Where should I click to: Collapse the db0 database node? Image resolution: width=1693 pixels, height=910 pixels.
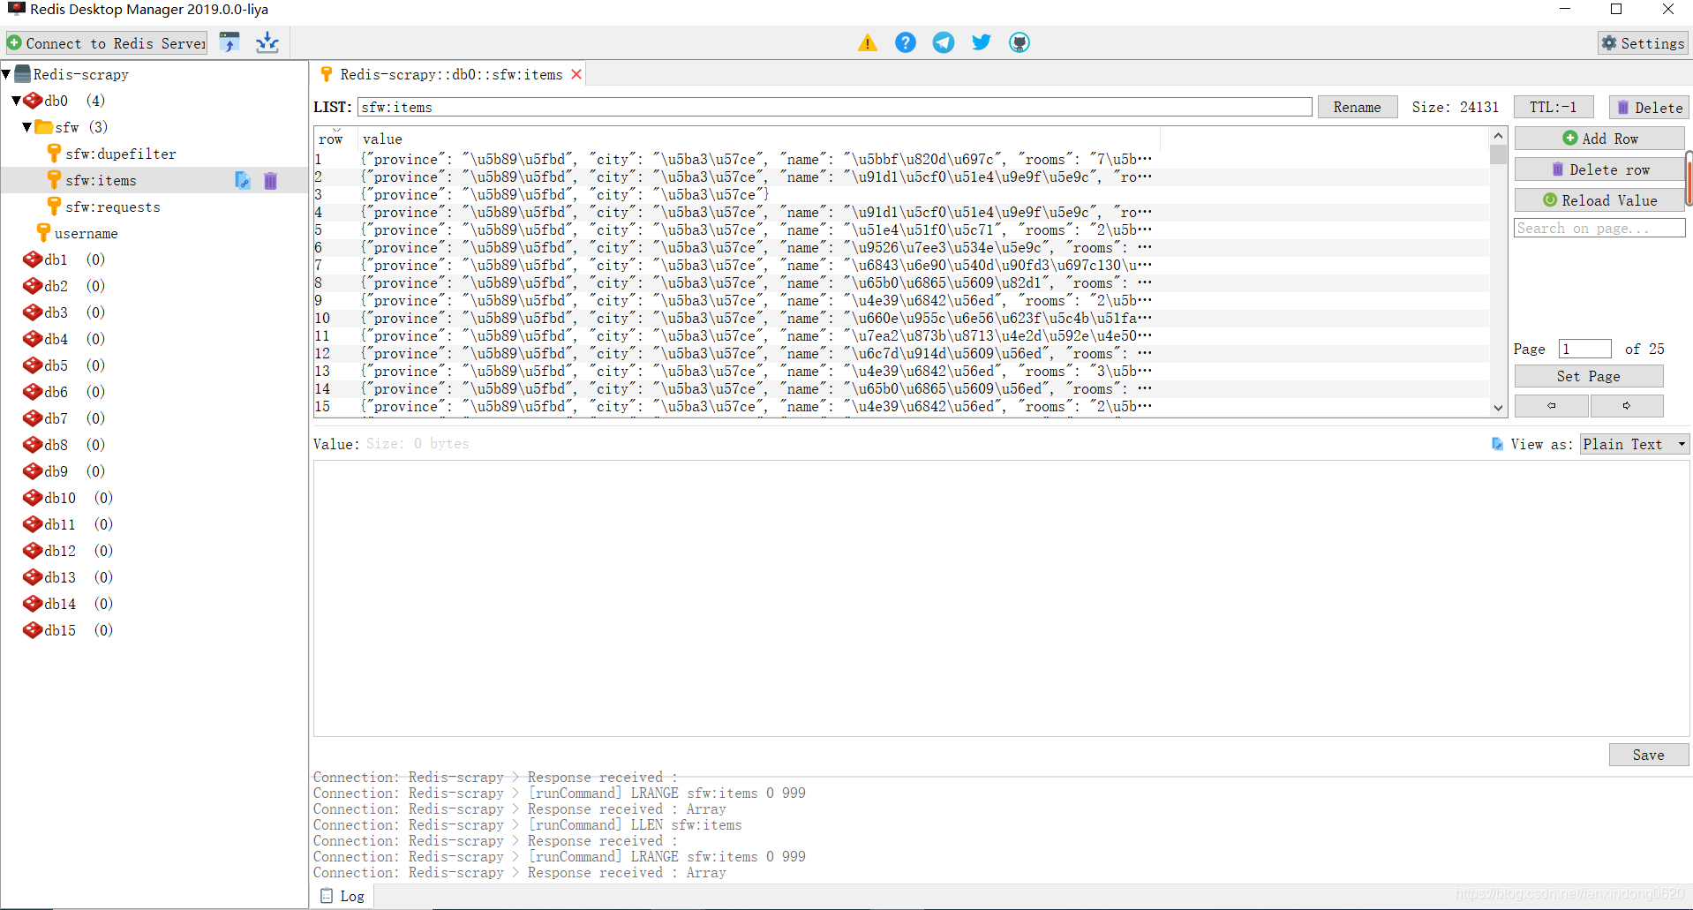16,101
